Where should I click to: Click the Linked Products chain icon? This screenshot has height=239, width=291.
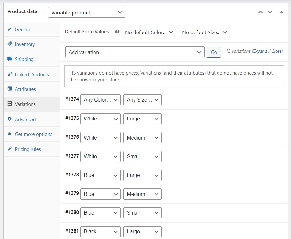(10, 74)
